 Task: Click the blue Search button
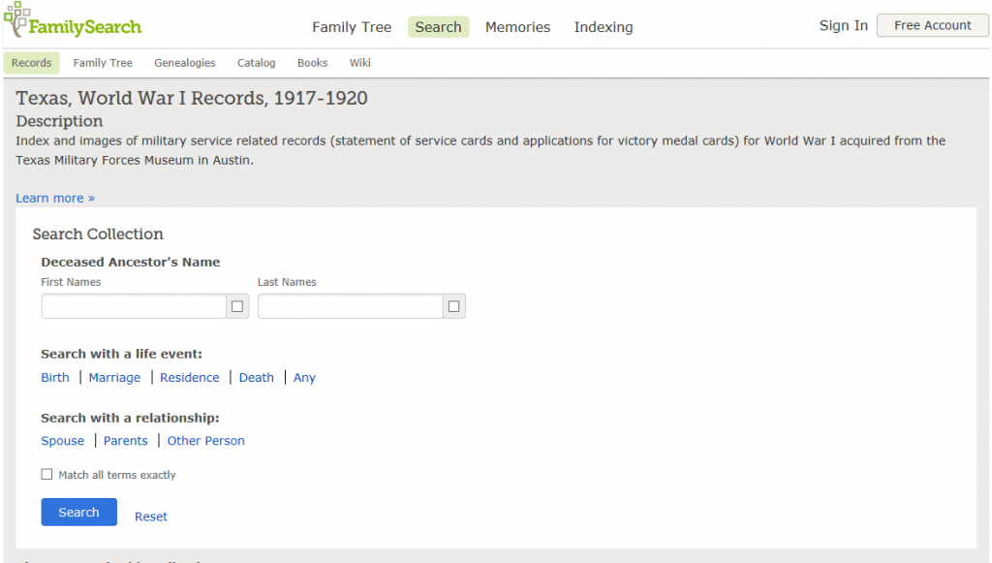79,513
